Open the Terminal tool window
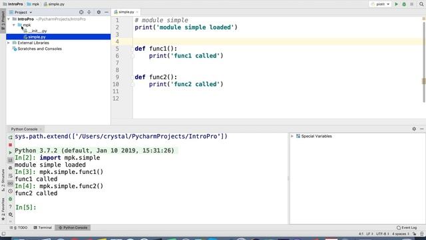Image resolution: width=426 pixels, height=240 pixels. [x=43, y=227]
